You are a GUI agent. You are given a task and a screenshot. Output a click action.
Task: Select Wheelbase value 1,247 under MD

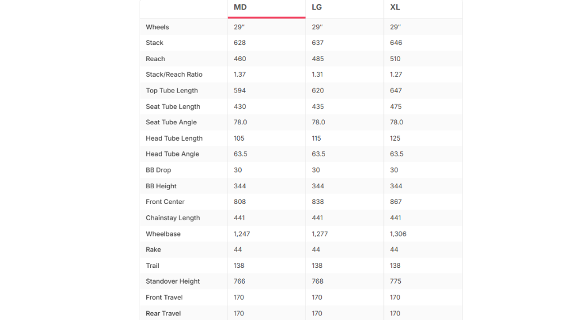click(x=242, y=234)
